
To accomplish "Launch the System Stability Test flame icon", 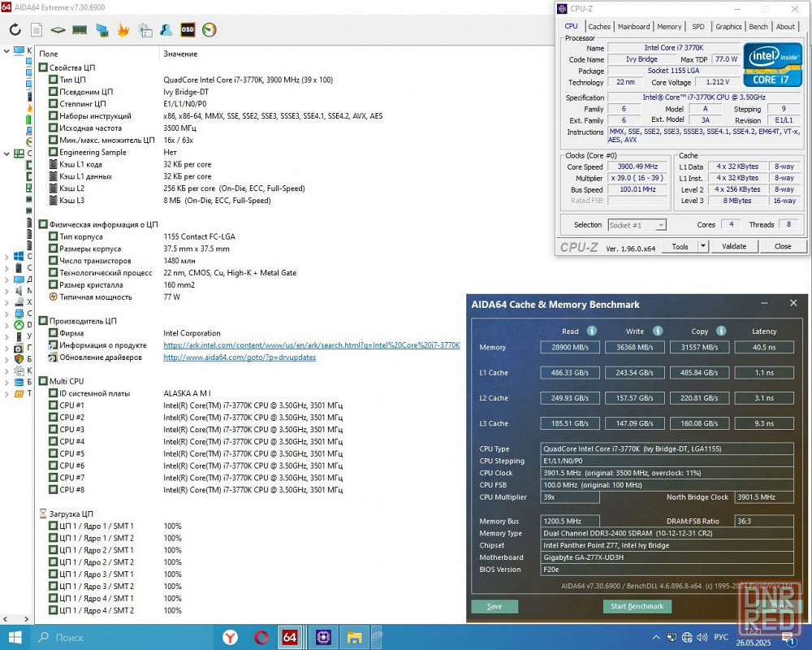I will [x=123, y=29].
